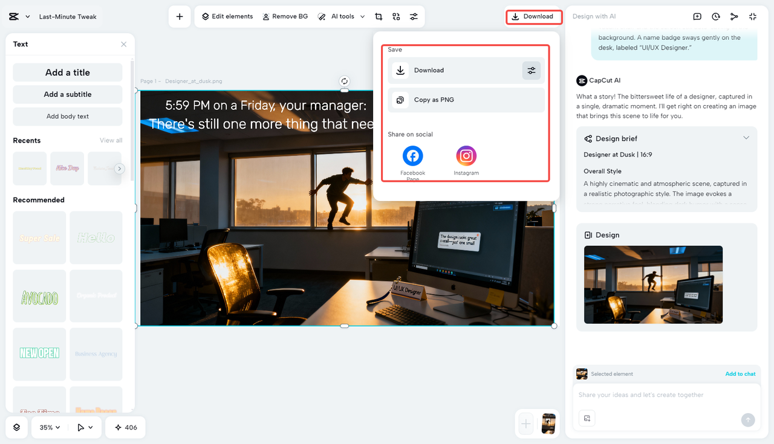
Task: Click the share nodes icon in header
Action: [x=734, y=17]
